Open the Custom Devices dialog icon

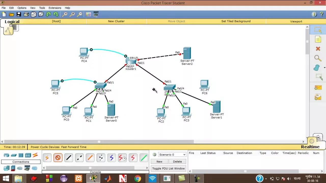tap(96, 14)
